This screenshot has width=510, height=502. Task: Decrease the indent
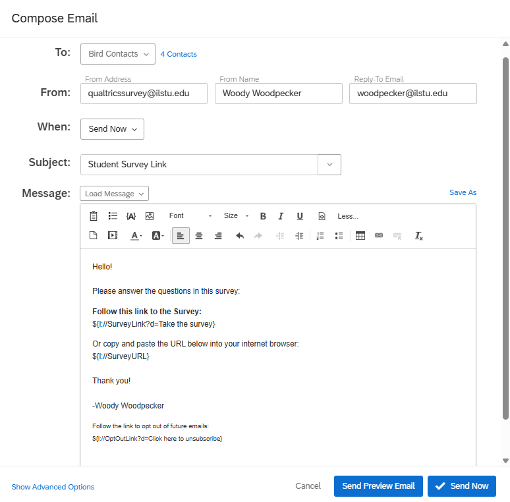coord(280,236)
